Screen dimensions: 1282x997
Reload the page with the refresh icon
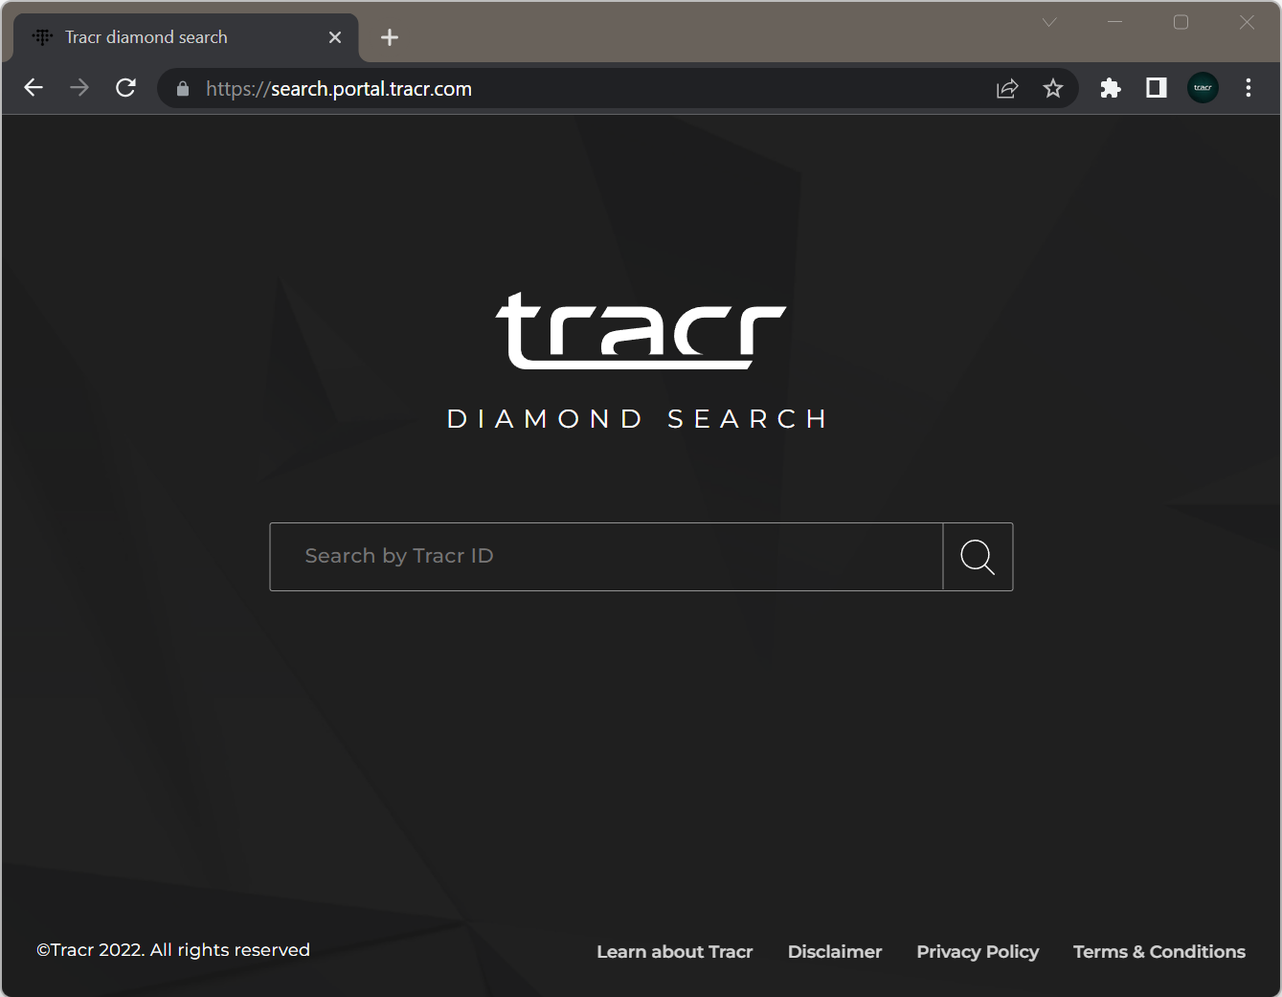click(125, 88)
